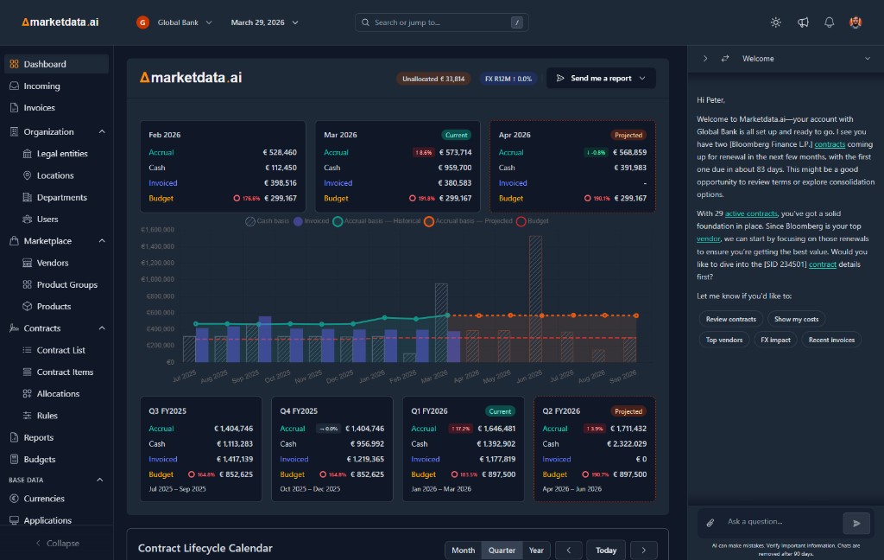The height and width of the screenshot is (560, 884).
Task: Collapse the Contracts sidebar section
Action: (102, 328)
